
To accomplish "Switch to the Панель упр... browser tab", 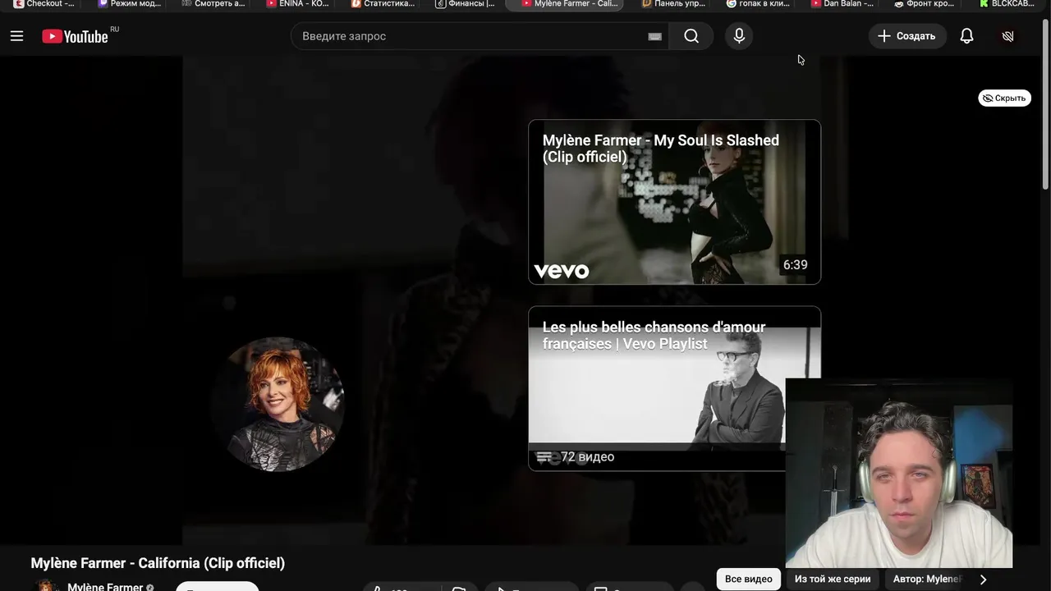I will (x=673, y=4).
